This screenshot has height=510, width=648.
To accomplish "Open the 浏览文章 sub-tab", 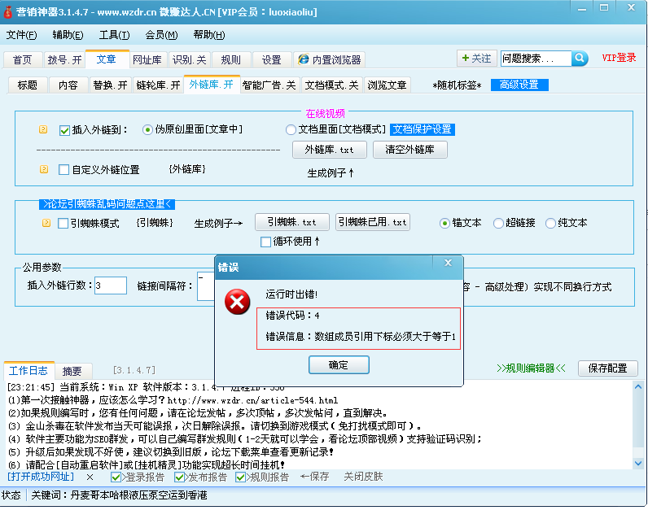I will pos(387,85).
